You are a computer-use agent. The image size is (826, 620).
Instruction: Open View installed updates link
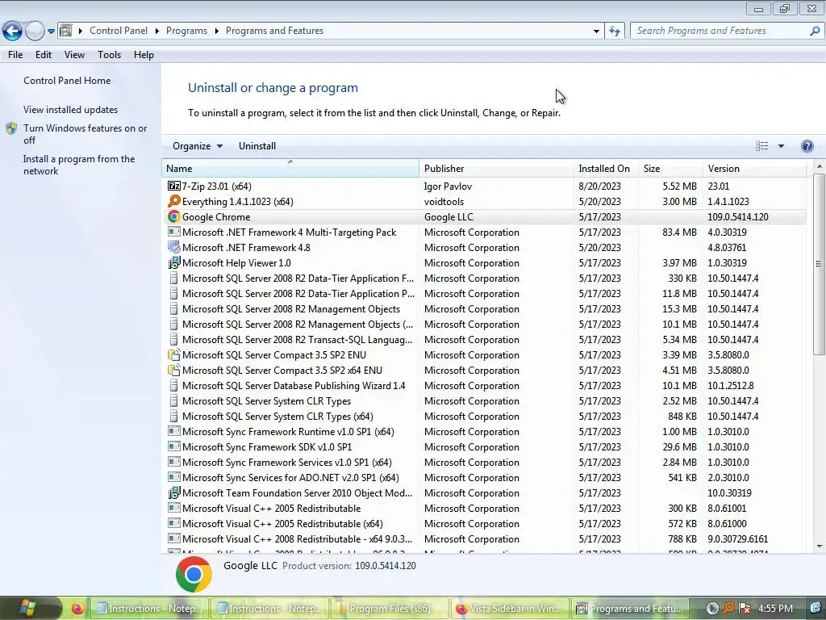tap(71, 110)
